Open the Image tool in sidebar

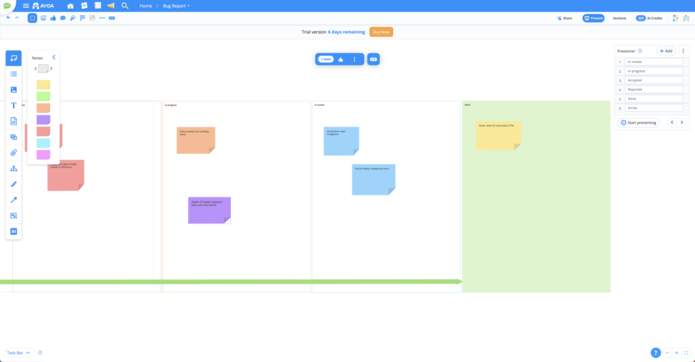[14, 90]
